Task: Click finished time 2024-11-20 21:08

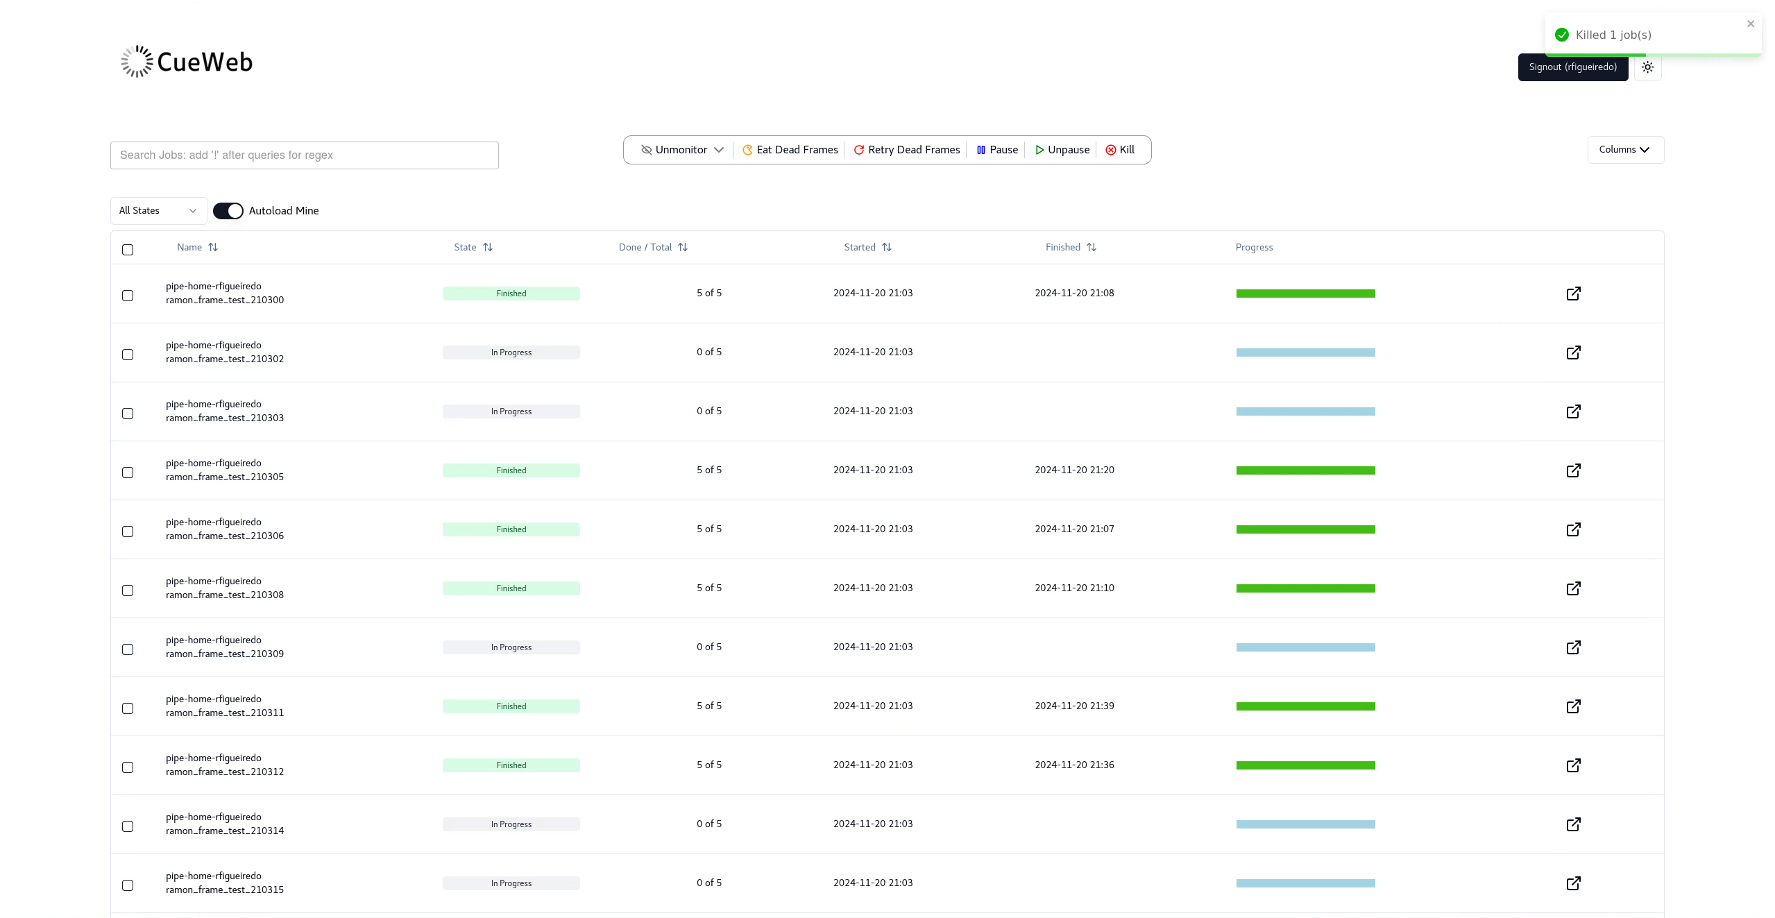Action: pyautogui.click(x=1074, y=293)
